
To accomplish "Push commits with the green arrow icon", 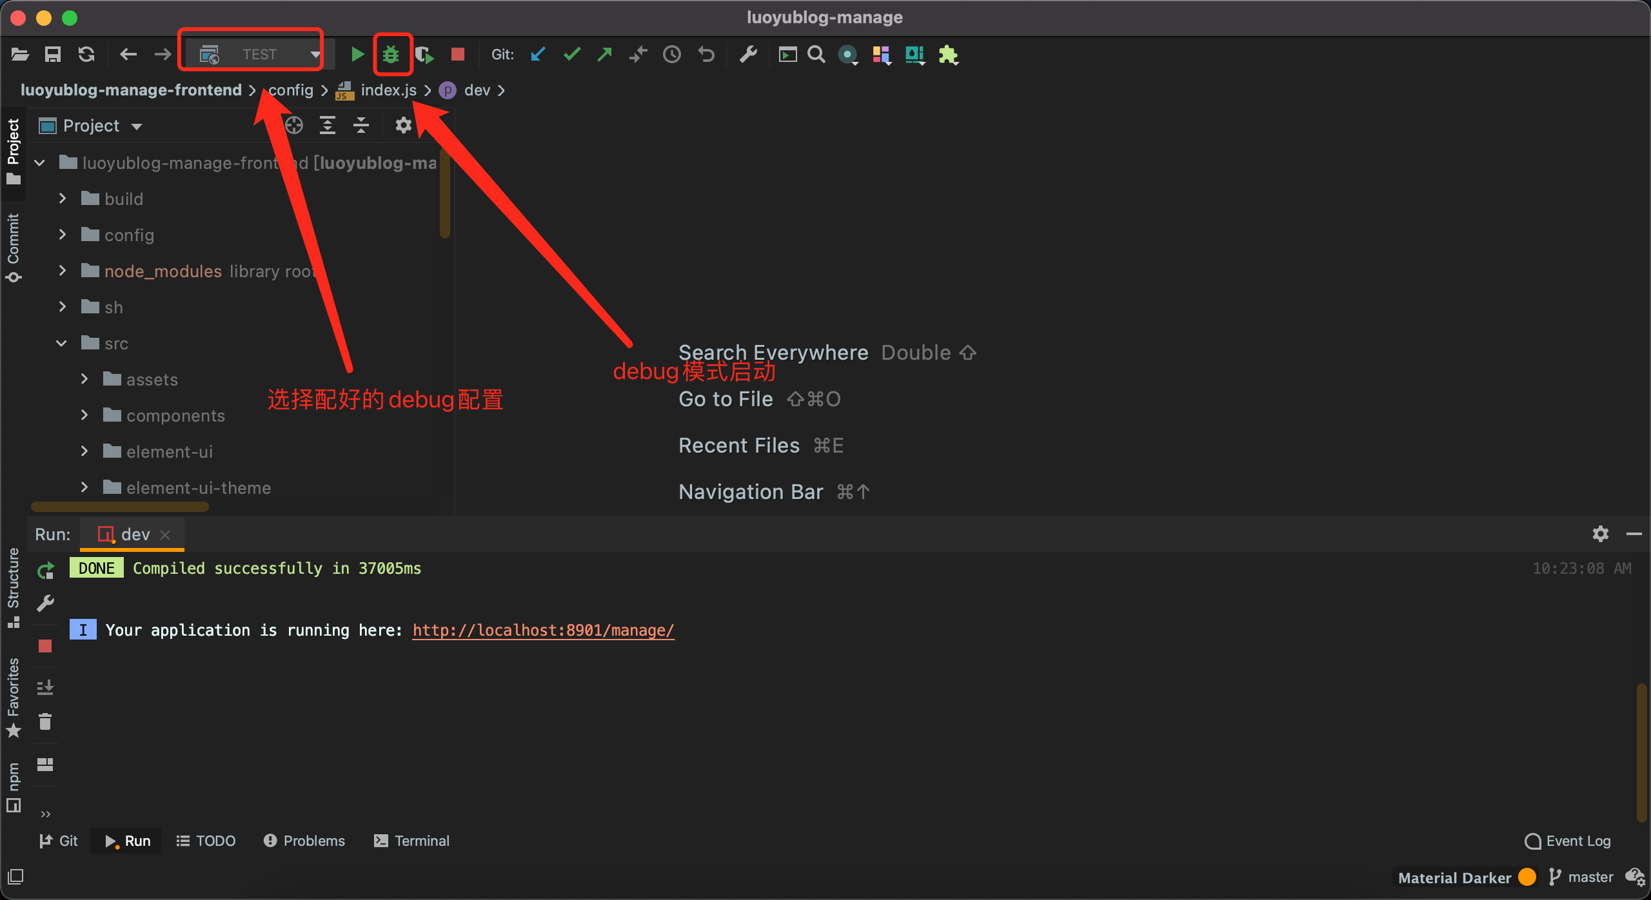I will click(604, 54).
